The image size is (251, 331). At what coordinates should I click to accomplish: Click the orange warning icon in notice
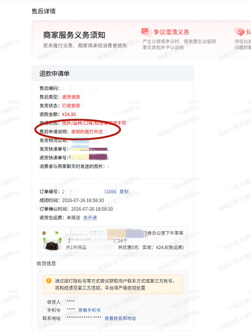click(49, 280)
